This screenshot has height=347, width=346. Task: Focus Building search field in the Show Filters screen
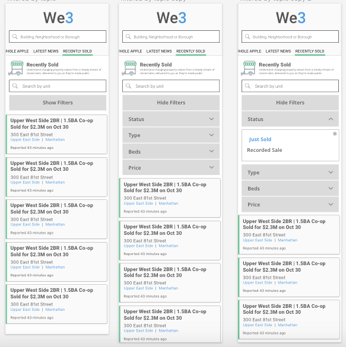tap(58, 37)
